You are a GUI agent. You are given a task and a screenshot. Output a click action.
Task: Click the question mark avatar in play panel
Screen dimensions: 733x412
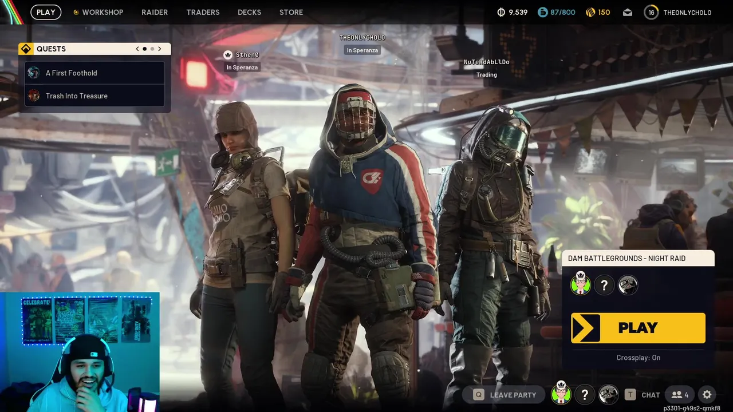coord(604,285)
